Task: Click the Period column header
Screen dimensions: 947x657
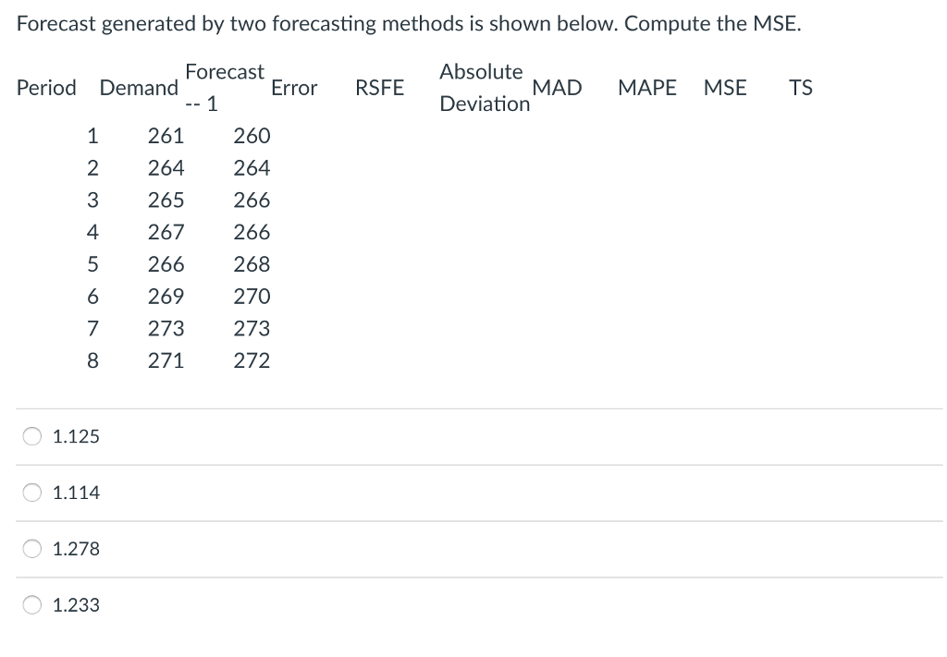Action: [x=45, y=88]
